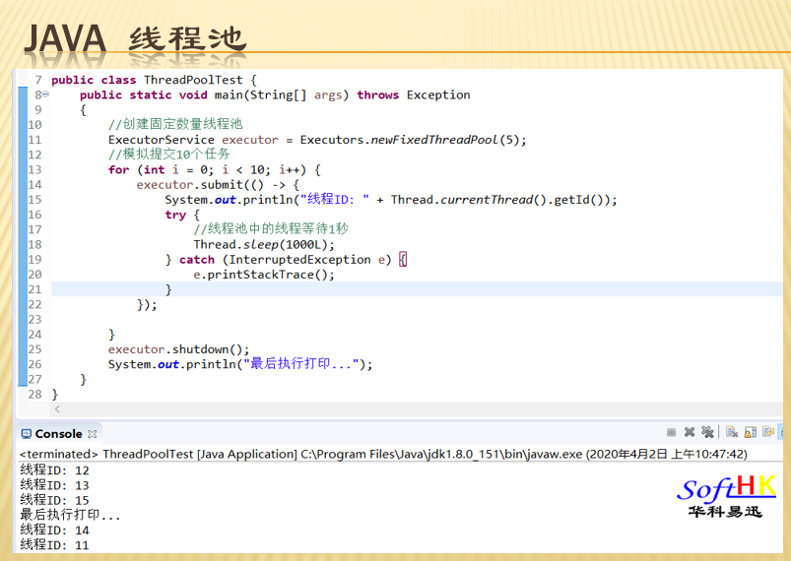
Task: Clear the Console output
Action: coord(732,432)
